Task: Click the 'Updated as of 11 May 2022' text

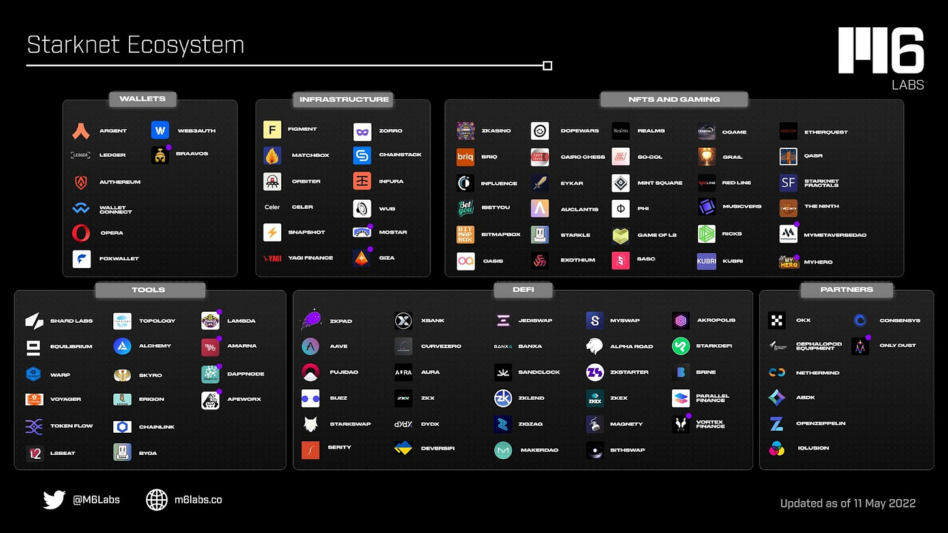Action: (x=848, y=503)
